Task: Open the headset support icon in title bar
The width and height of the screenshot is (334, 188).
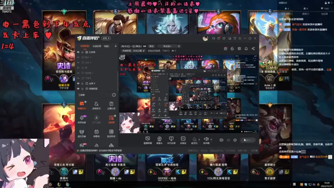Action: click(x=214, y=38)
